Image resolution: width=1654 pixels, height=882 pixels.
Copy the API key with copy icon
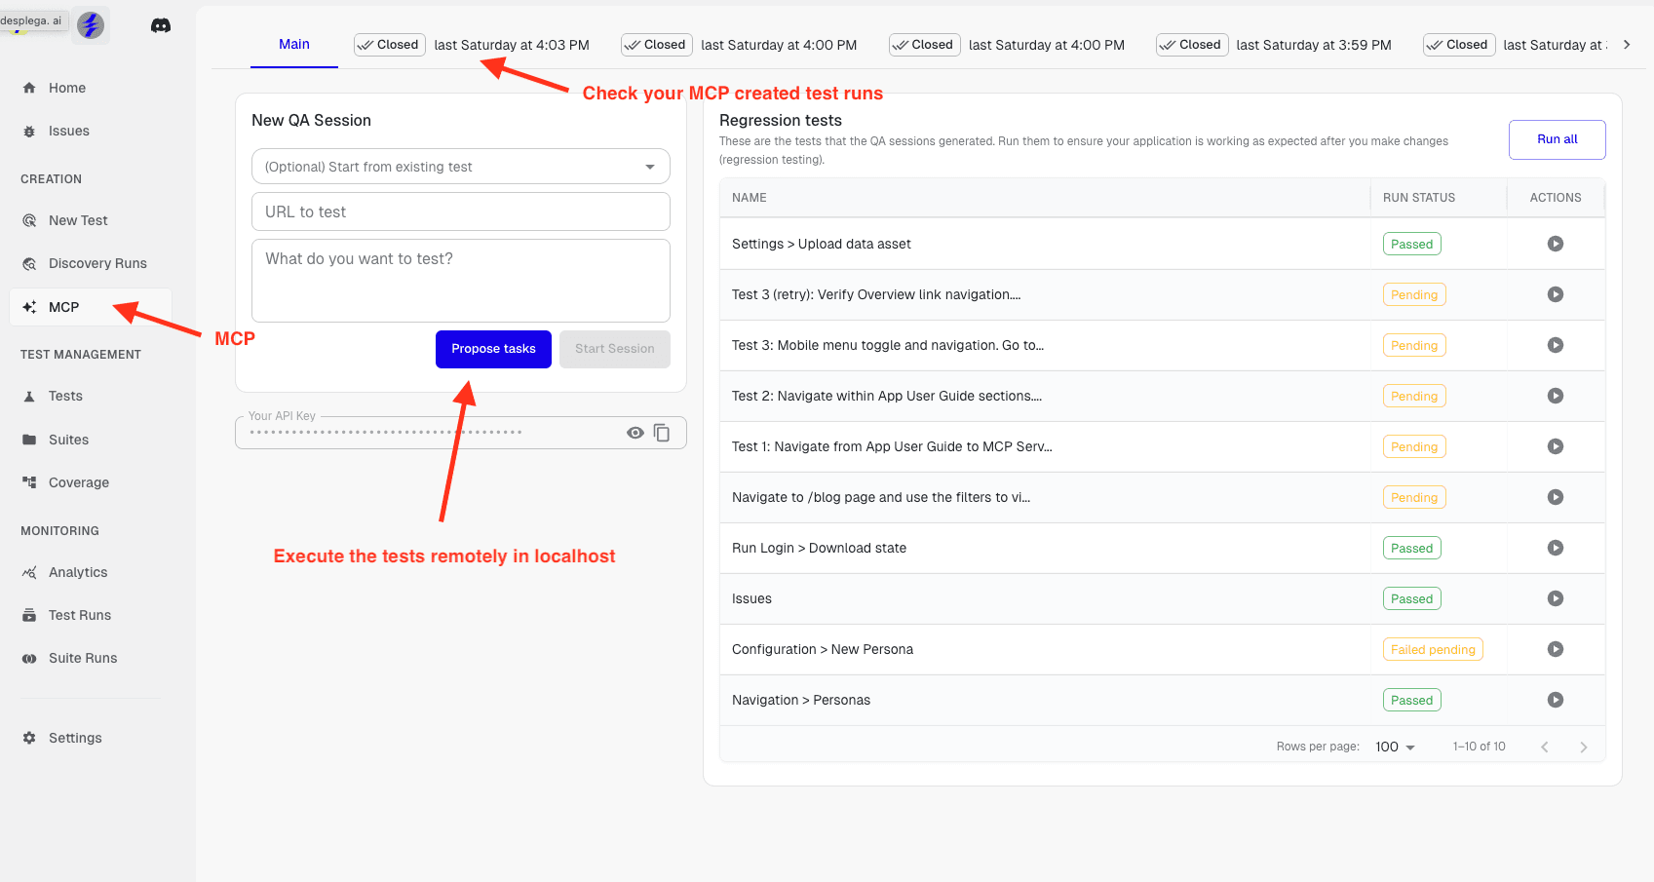pos(662,433)
